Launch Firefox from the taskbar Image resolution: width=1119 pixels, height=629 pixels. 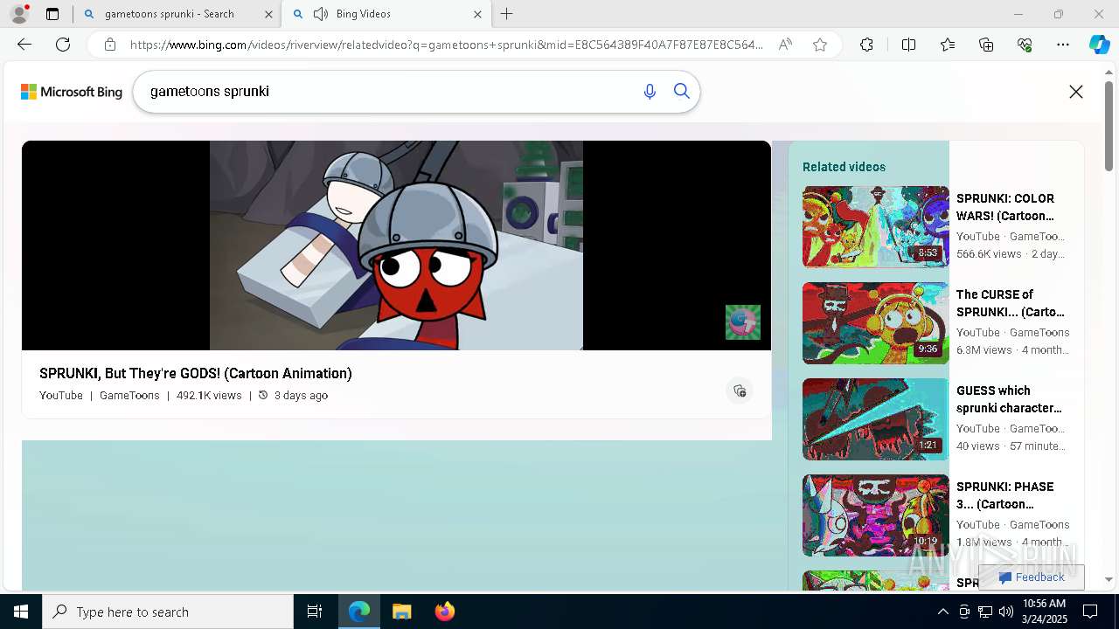point(444,612)
